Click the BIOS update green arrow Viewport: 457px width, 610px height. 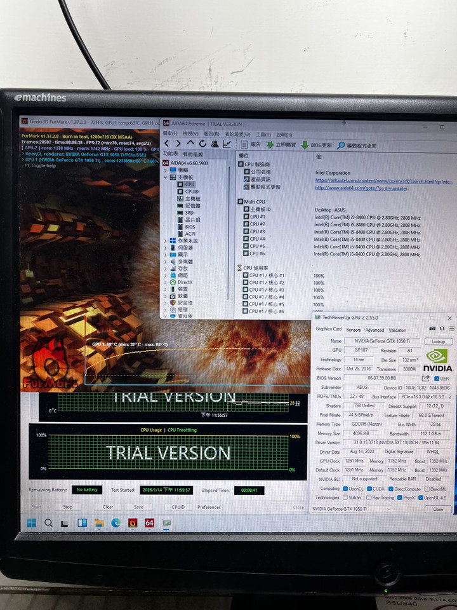pos(305,145)
